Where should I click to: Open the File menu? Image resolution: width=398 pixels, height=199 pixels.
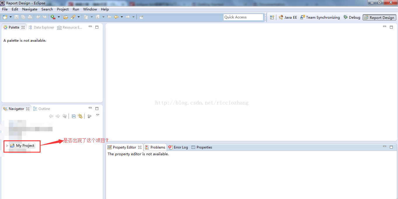coord(5,9)
